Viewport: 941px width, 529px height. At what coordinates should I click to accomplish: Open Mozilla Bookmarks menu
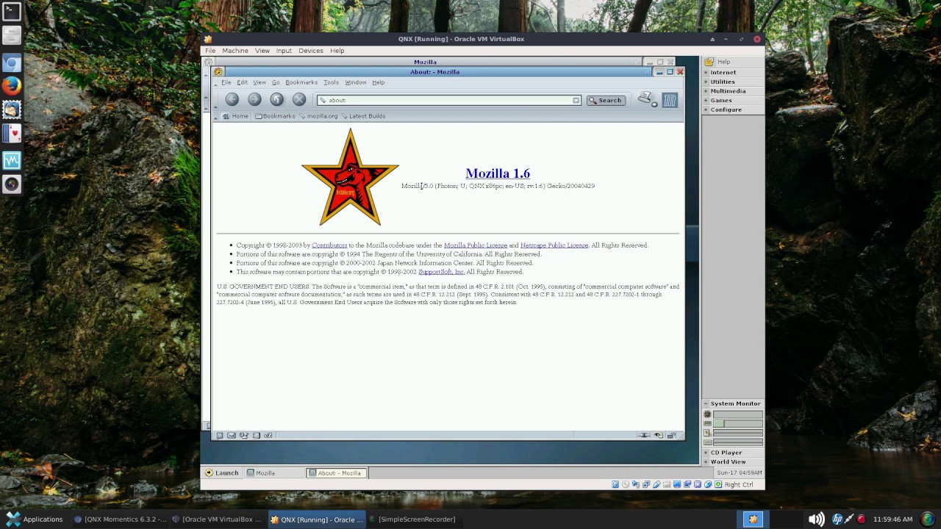301,82
